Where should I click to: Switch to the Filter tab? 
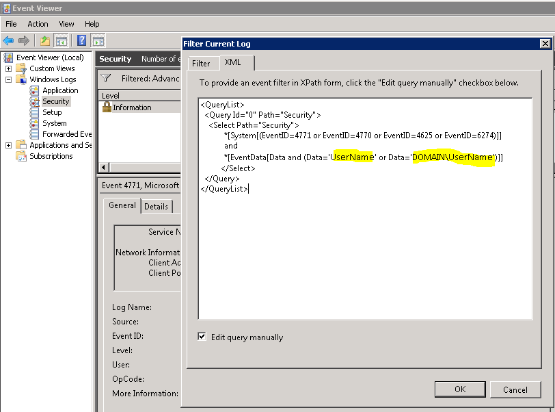click(201, 64)
